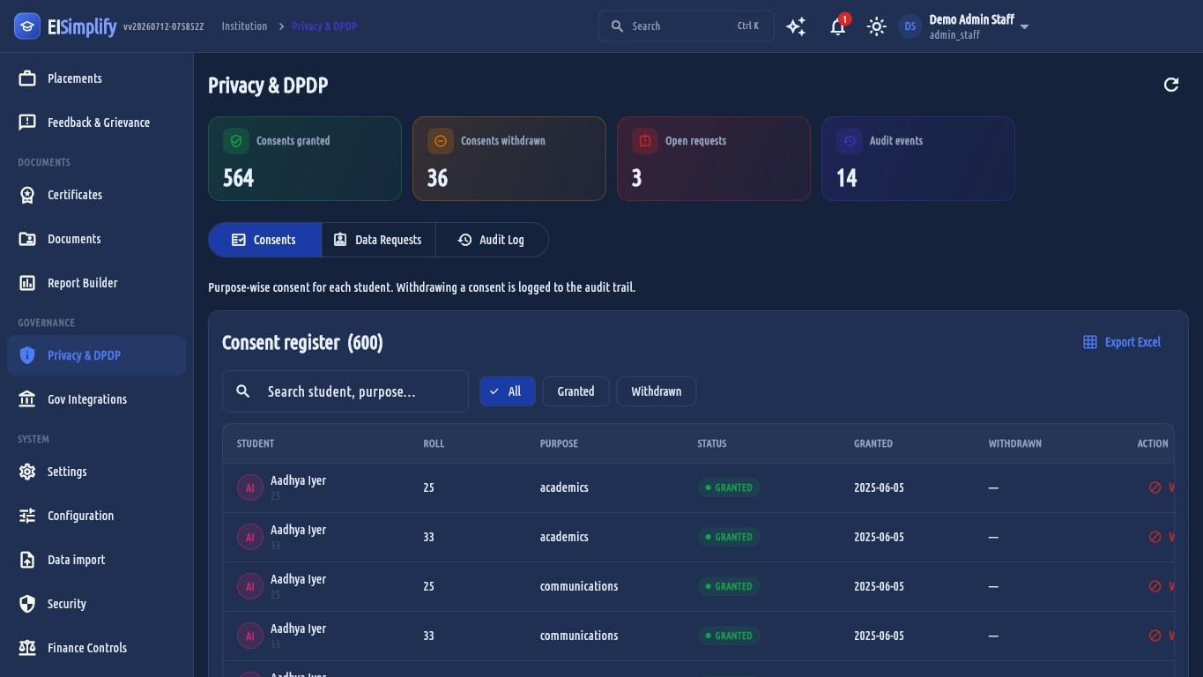
Task: Click the Gov Integrations building icon
Action: [x=27, y=399]
